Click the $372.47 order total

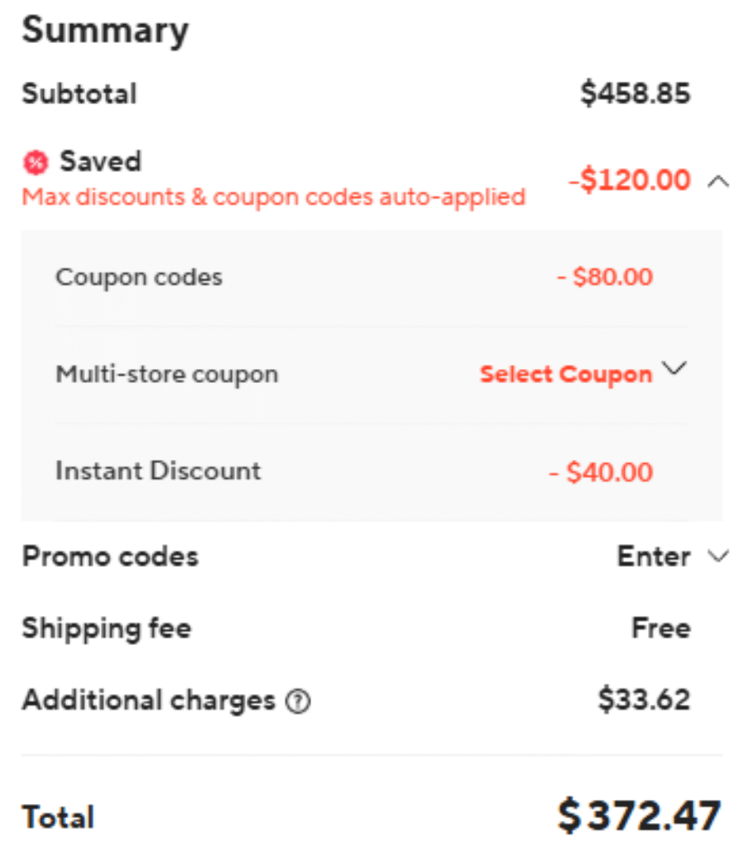pos(639,816)
